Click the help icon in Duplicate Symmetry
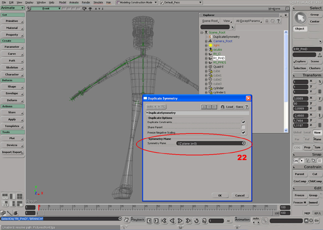The image size is (323, 230). [247, 107]
